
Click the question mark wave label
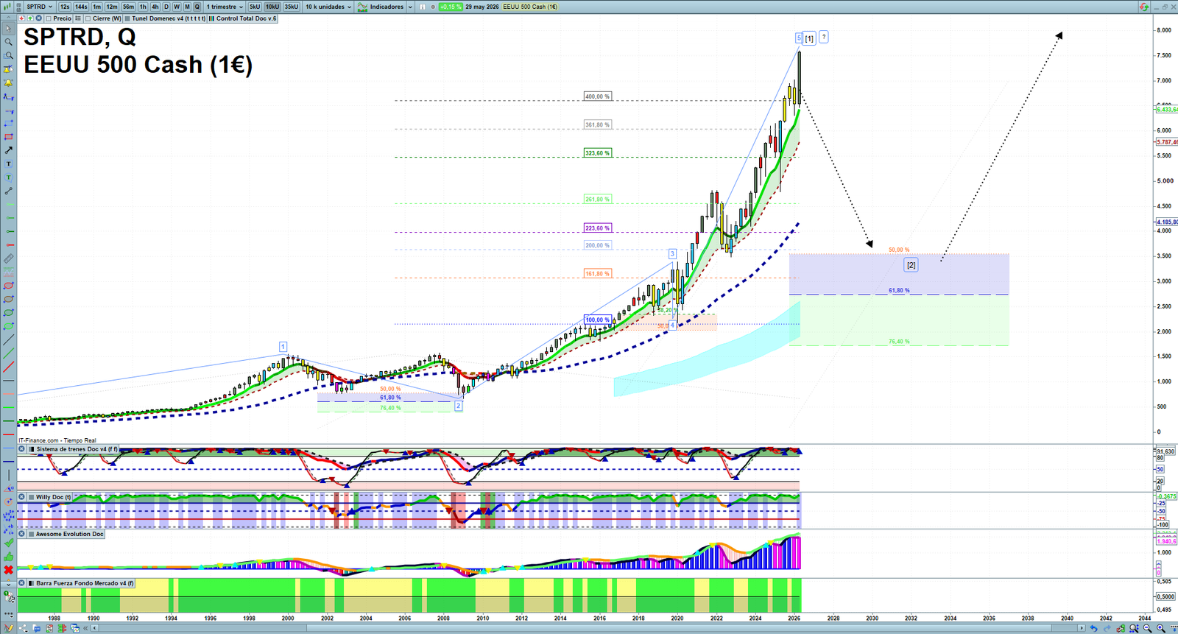point(824,37)
